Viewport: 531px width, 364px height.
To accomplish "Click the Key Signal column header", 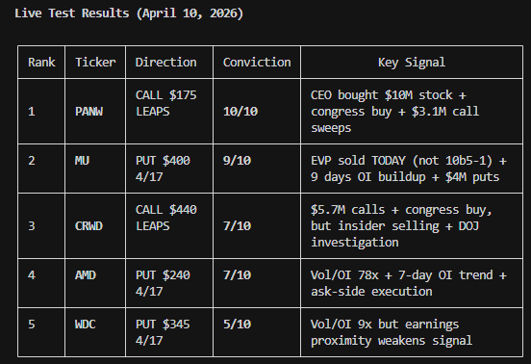I will (412, 63).
